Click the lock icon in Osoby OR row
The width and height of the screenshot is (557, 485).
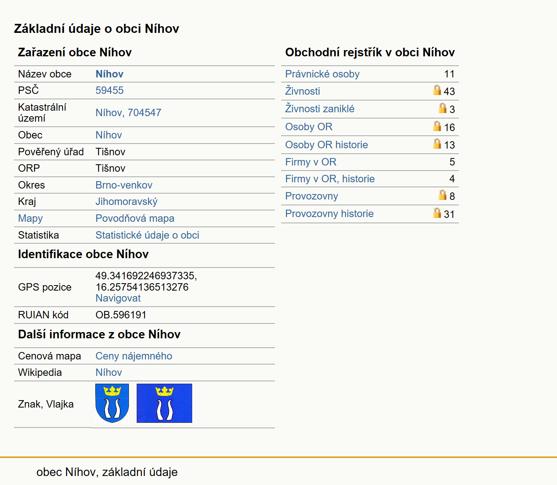[x=437, y=126]
